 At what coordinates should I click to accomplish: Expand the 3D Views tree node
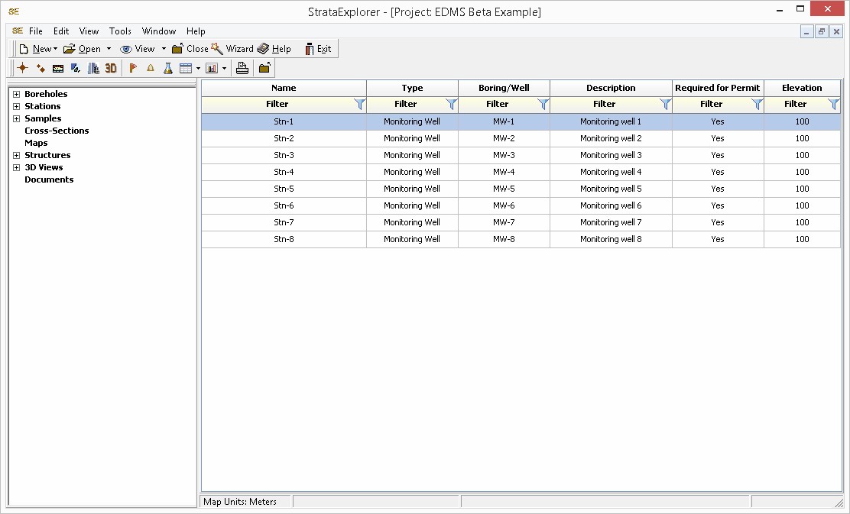click(16, 167)
